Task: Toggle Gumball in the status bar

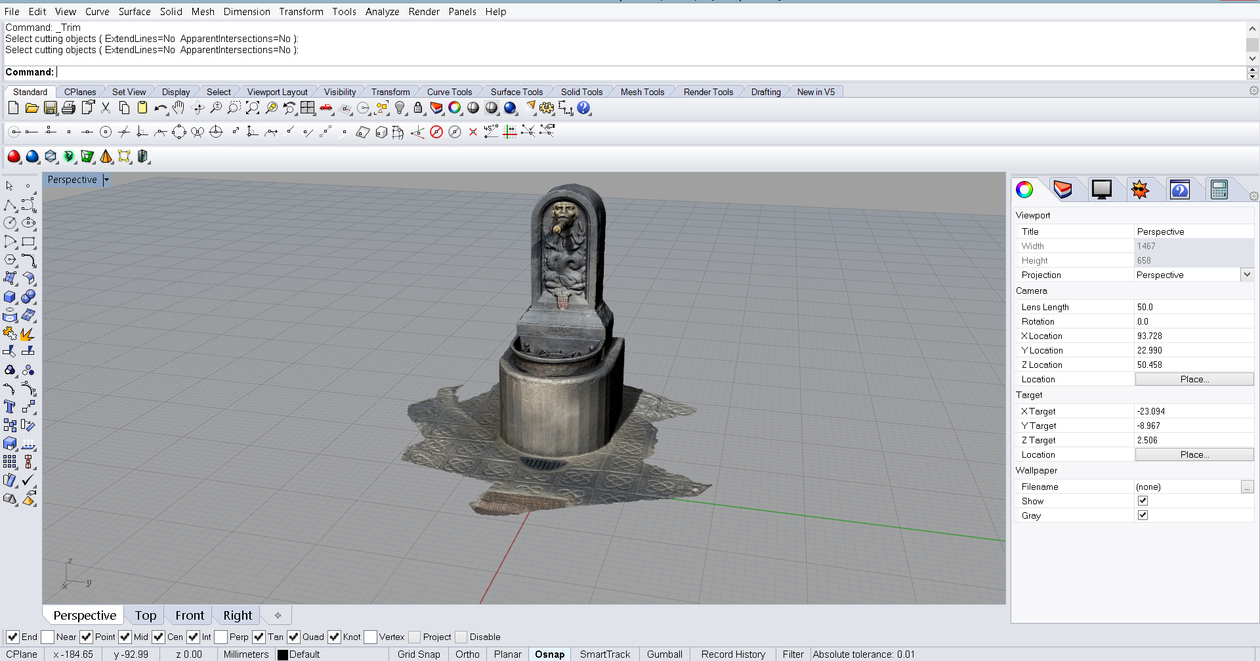Action: coord(664,654)
